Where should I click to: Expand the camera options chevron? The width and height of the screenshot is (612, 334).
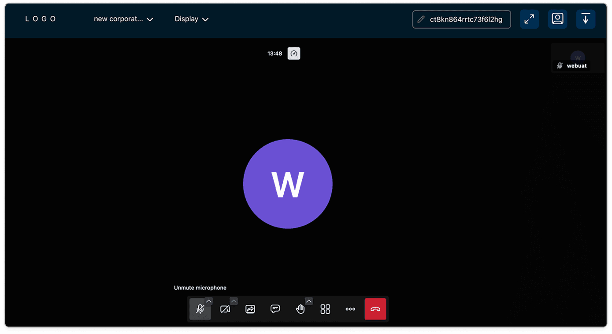[x=234, y=301]
